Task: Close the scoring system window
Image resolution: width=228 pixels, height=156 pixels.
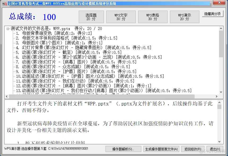Action: click(x=220, y=2)
